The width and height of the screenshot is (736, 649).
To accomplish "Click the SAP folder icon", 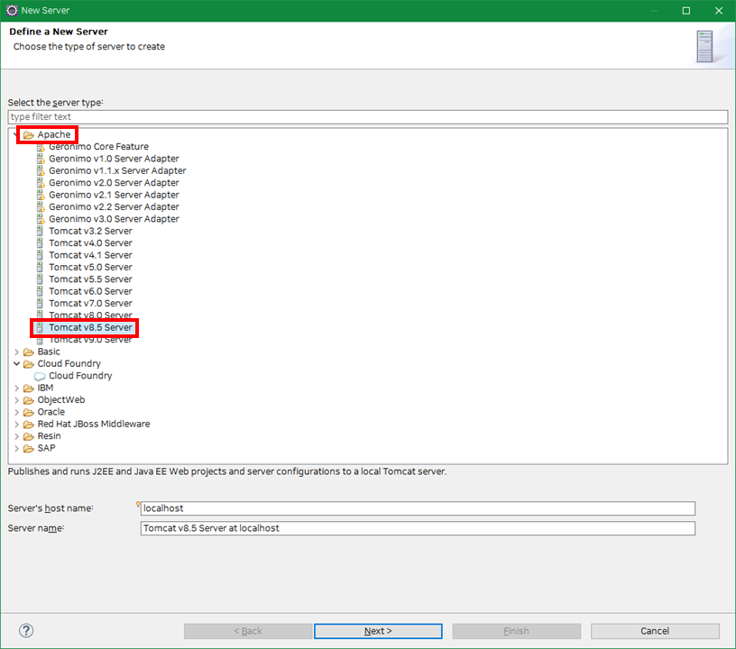I will coord(29,448).
